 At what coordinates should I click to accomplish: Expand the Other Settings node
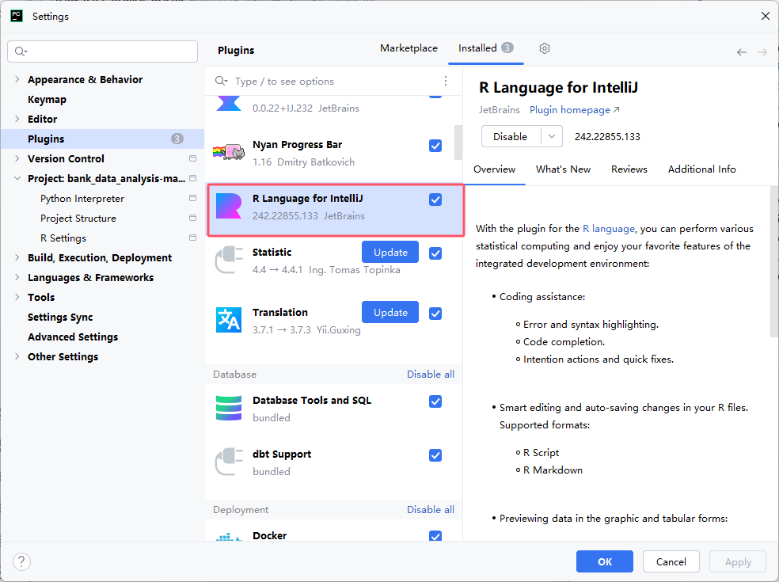coord(17,356)
